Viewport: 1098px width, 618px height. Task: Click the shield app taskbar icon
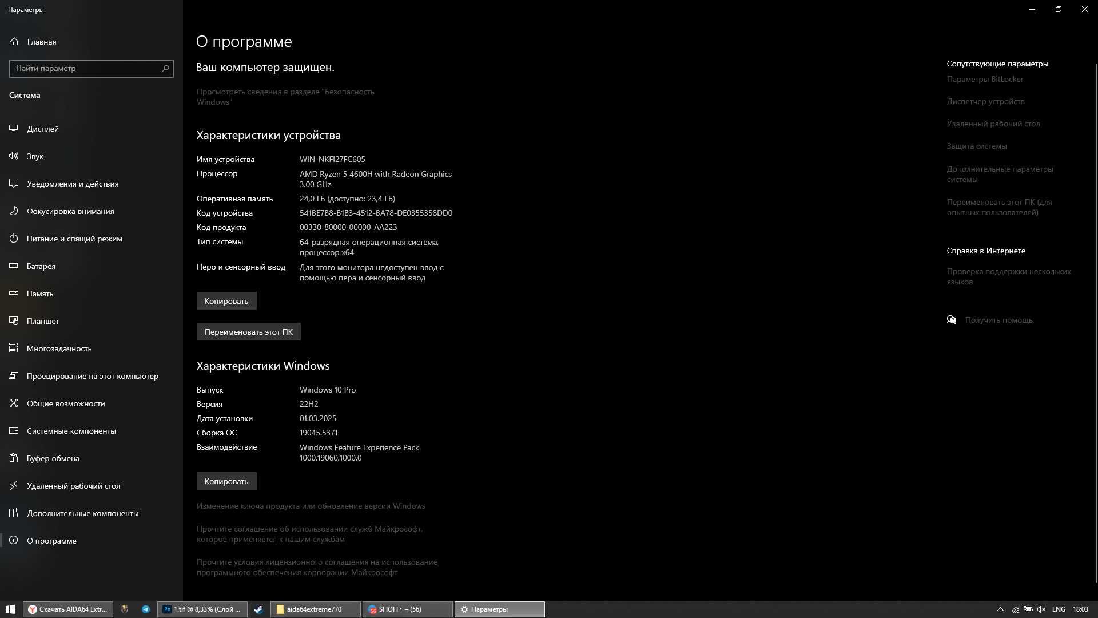(x=124, y=609)
